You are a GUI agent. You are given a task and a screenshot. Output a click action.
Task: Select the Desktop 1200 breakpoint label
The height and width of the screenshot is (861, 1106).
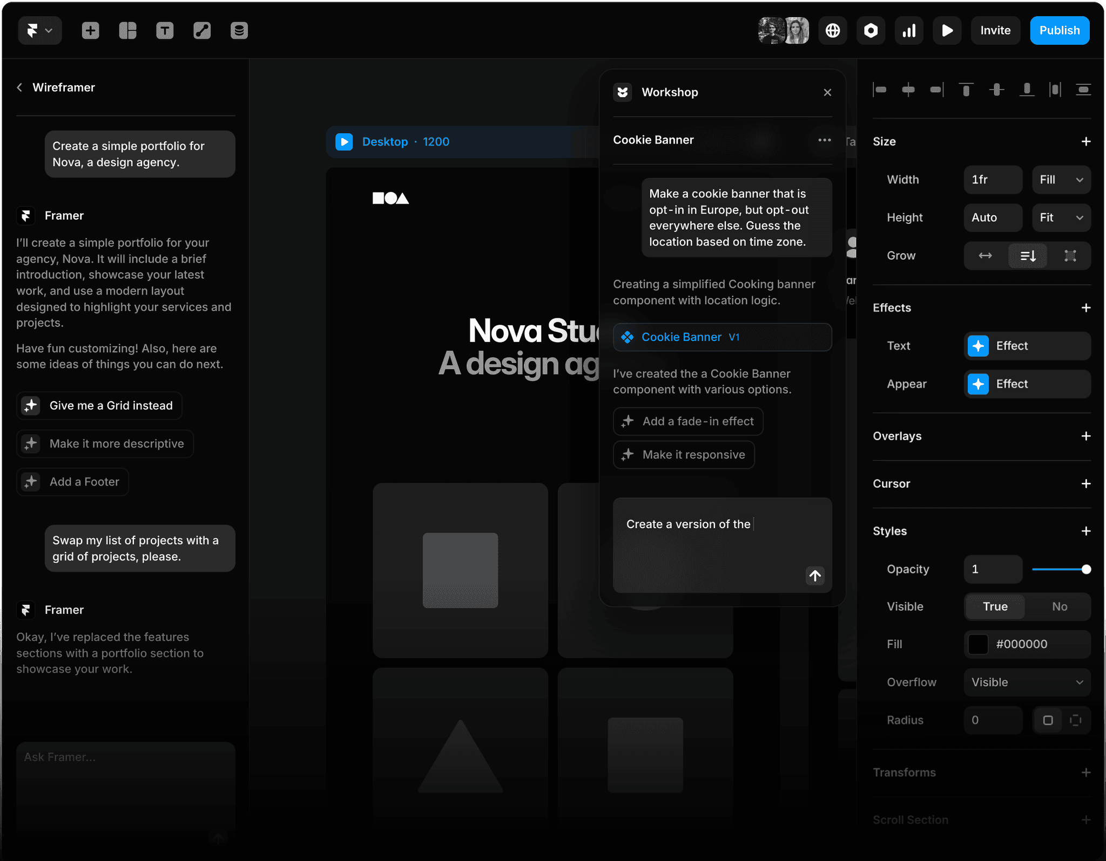tap(406, 141)
